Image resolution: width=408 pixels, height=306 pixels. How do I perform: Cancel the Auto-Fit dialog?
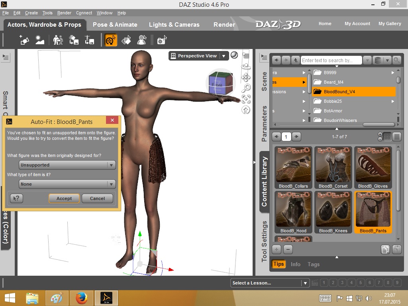[97, 198]
